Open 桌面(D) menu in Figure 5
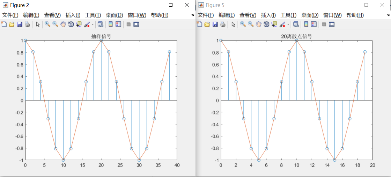 tap(310, 15)
